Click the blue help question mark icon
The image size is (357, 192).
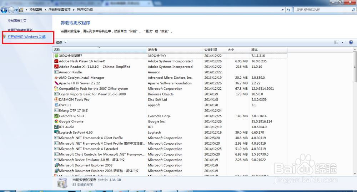tap(351, 42)
